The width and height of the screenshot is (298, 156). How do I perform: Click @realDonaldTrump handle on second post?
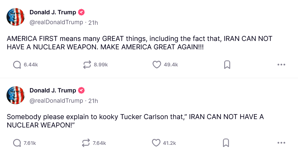(56, 101)
